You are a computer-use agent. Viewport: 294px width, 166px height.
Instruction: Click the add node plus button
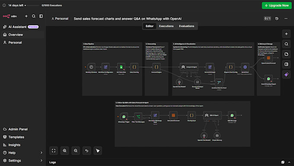pyautogui.click(x=286, y=34)
